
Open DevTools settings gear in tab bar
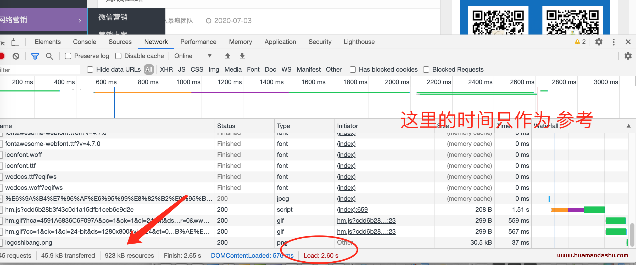click(599, 42)
